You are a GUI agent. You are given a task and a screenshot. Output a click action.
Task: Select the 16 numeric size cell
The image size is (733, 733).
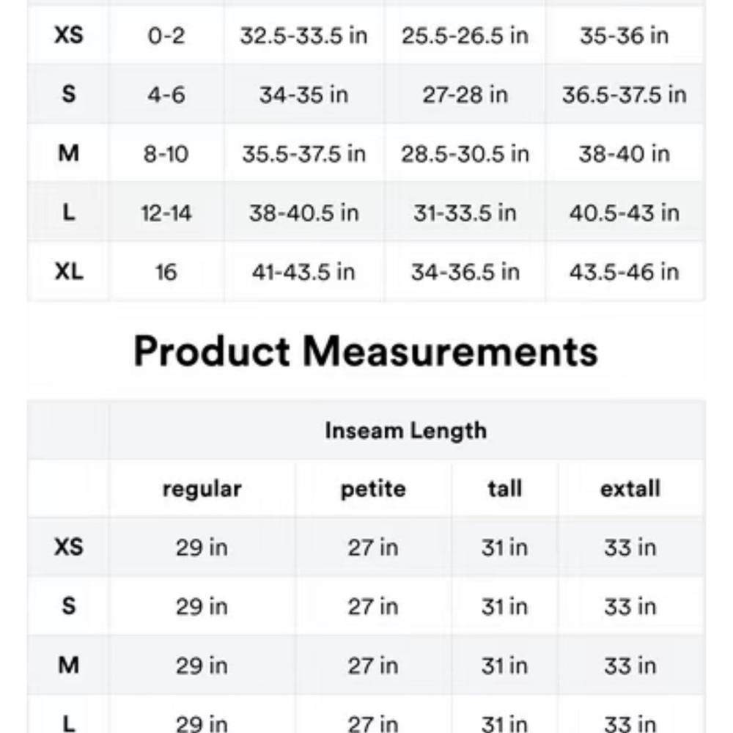coord(166,272)
